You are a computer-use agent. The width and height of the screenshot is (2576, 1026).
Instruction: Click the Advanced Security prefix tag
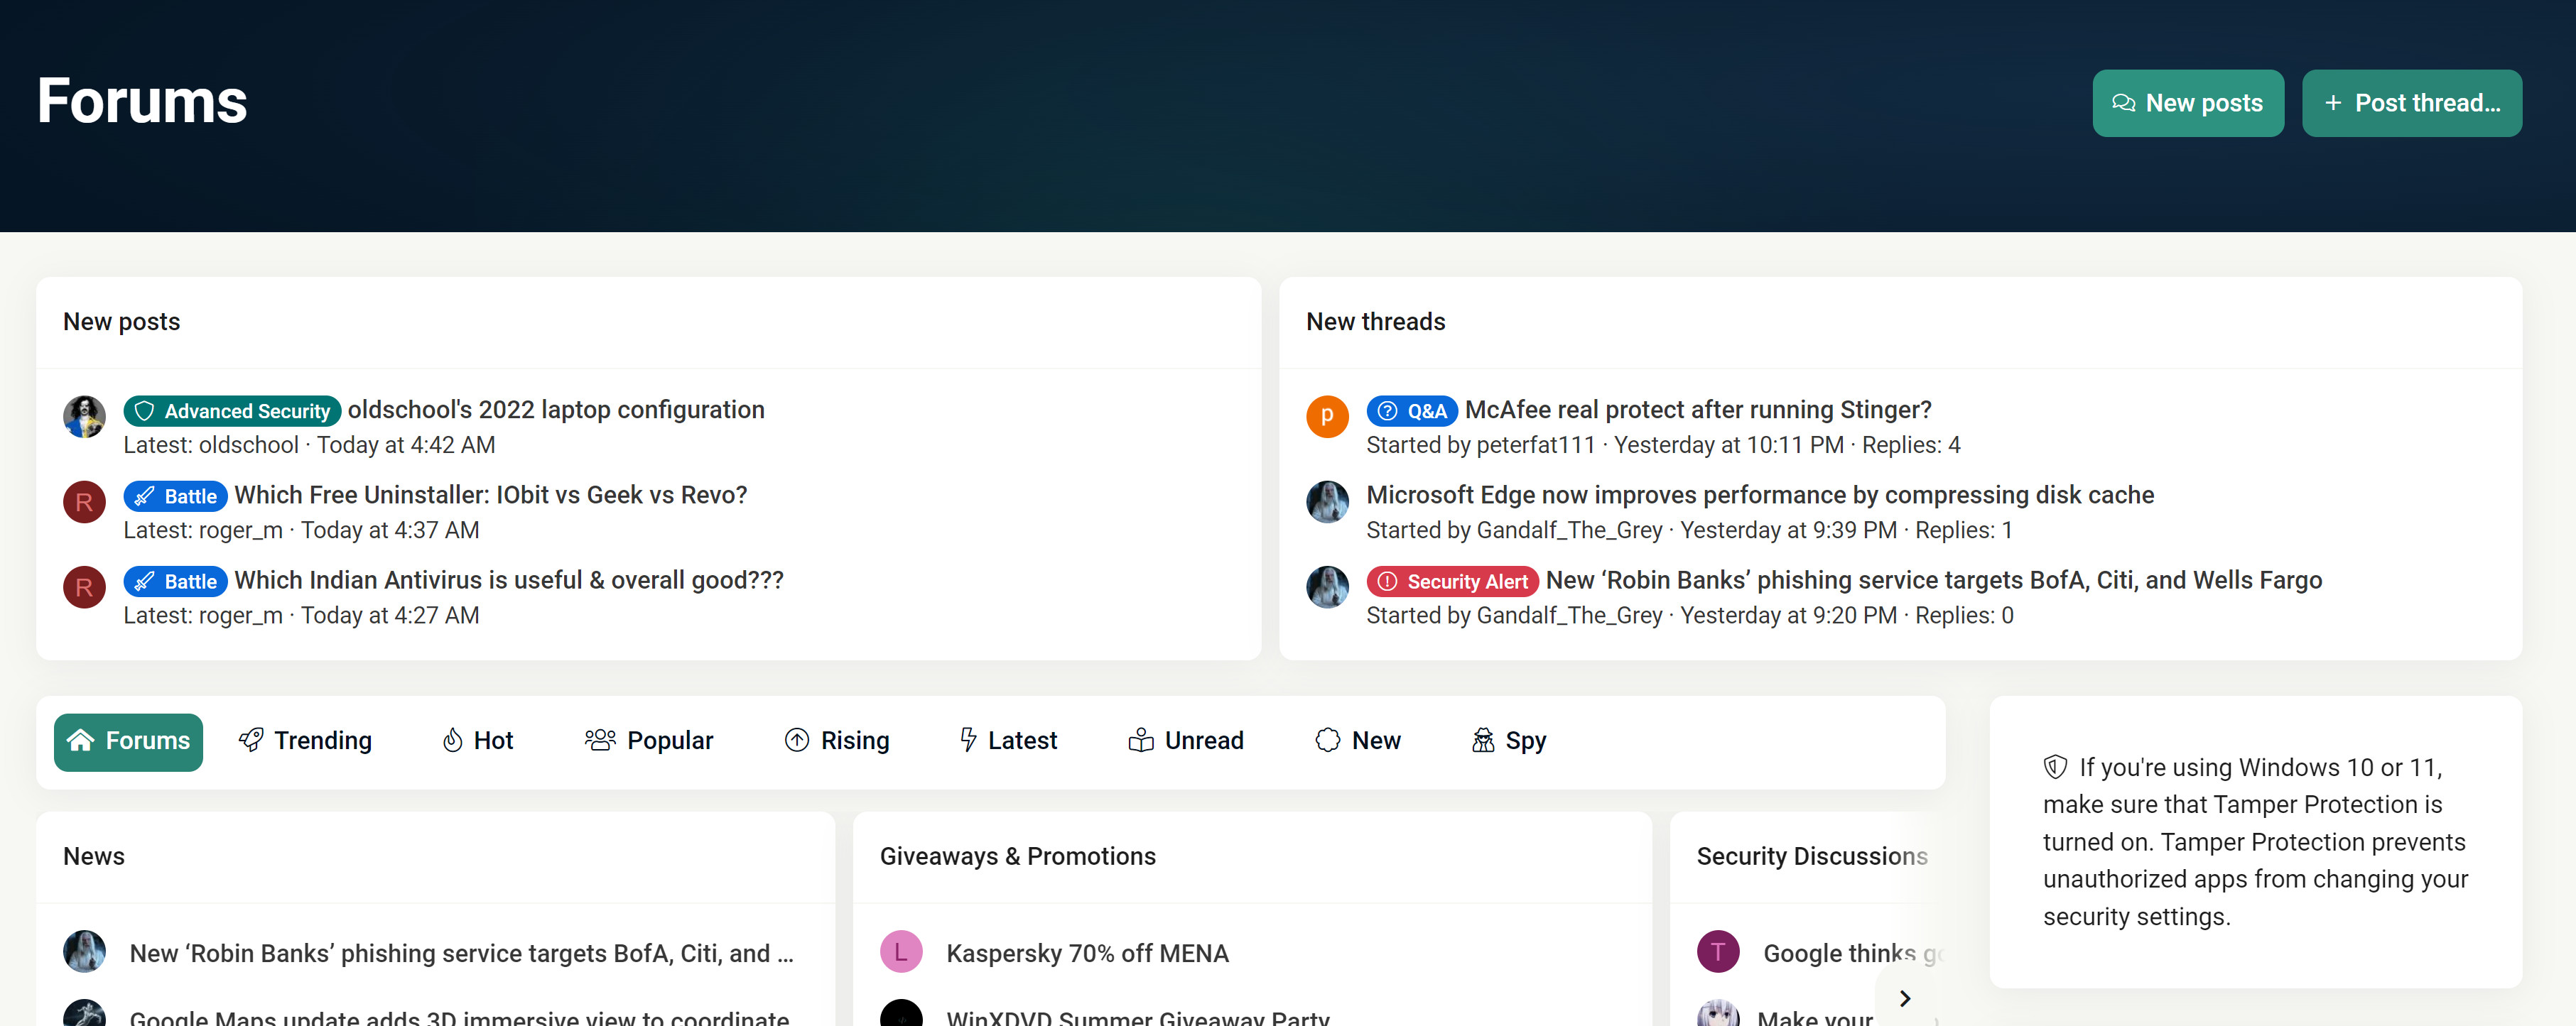232,410
